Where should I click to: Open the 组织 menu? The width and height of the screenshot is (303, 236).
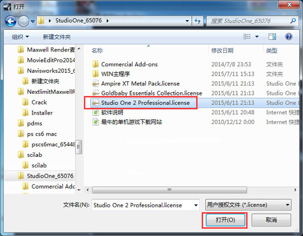(20, 37)
